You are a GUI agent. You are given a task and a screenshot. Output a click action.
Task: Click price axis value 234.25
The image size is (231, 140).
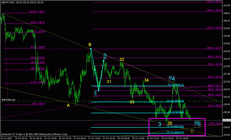(x=226, y=135)
